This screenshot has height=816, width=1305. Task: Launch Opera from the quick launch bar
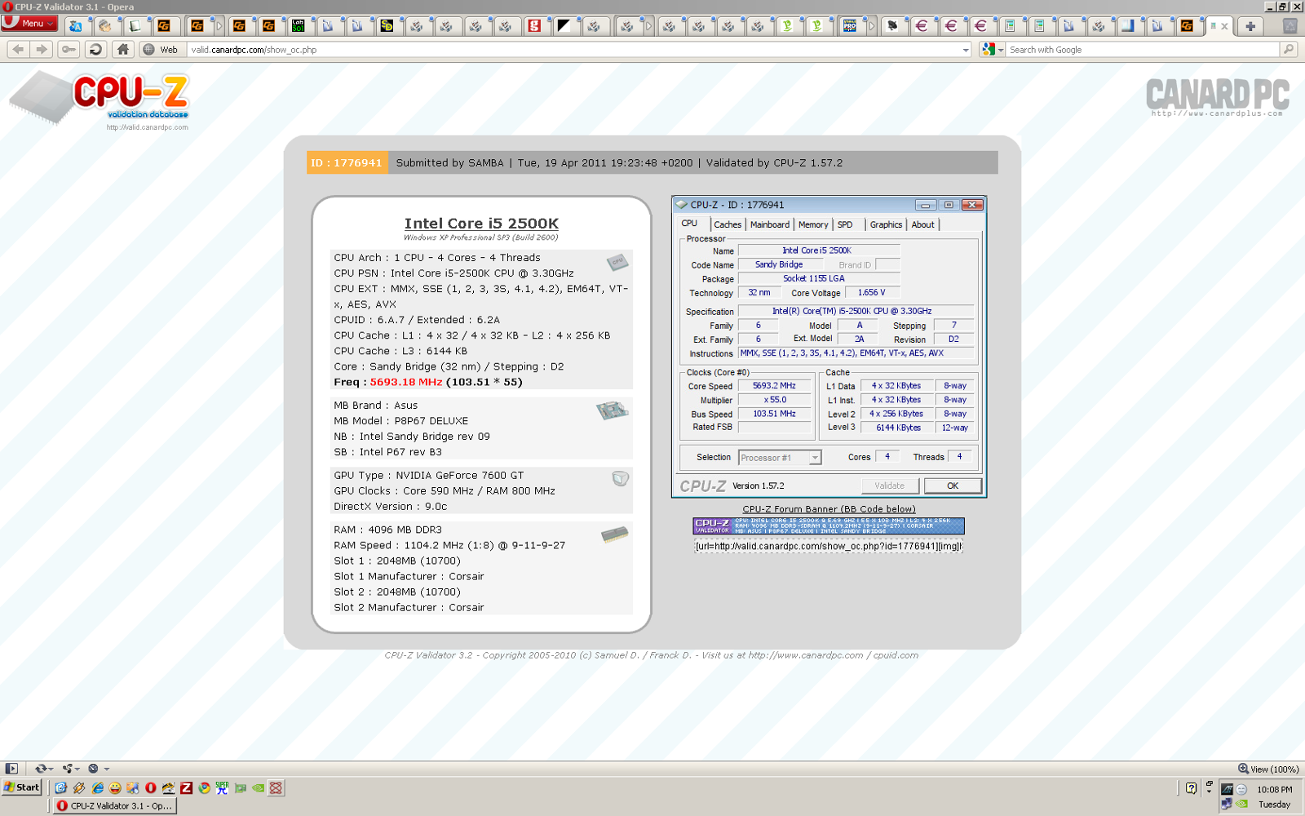[x=151, y=788]
